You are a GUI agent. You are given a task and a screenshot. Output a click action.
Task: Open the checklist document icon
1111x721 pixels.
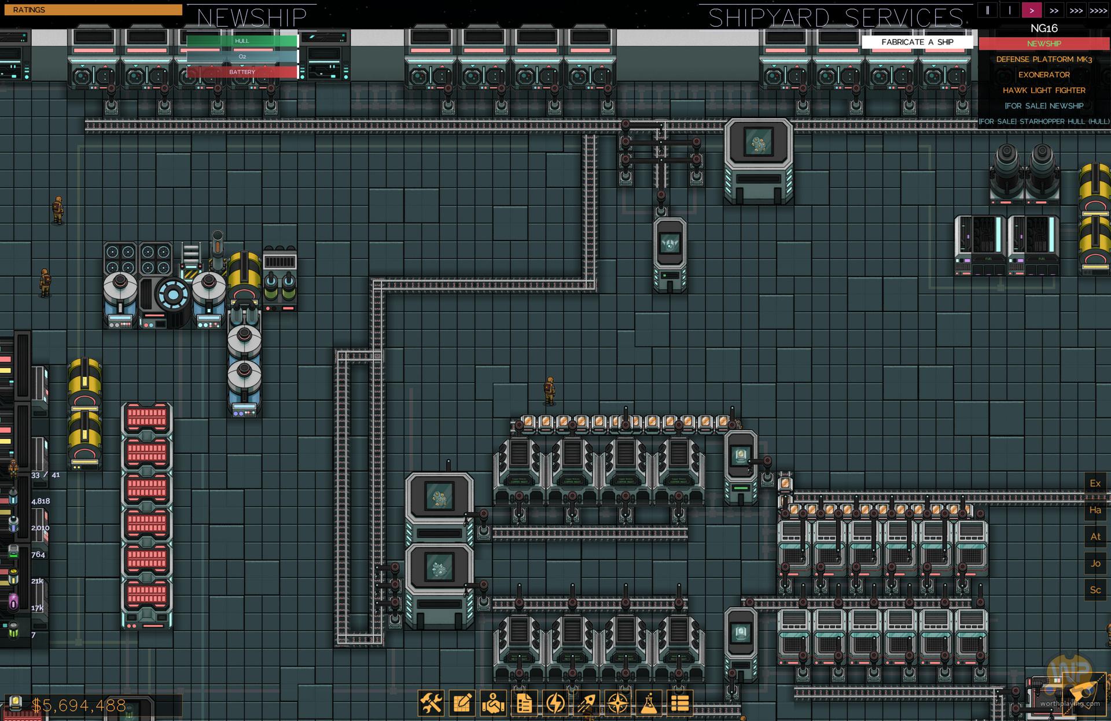[524, 703]
